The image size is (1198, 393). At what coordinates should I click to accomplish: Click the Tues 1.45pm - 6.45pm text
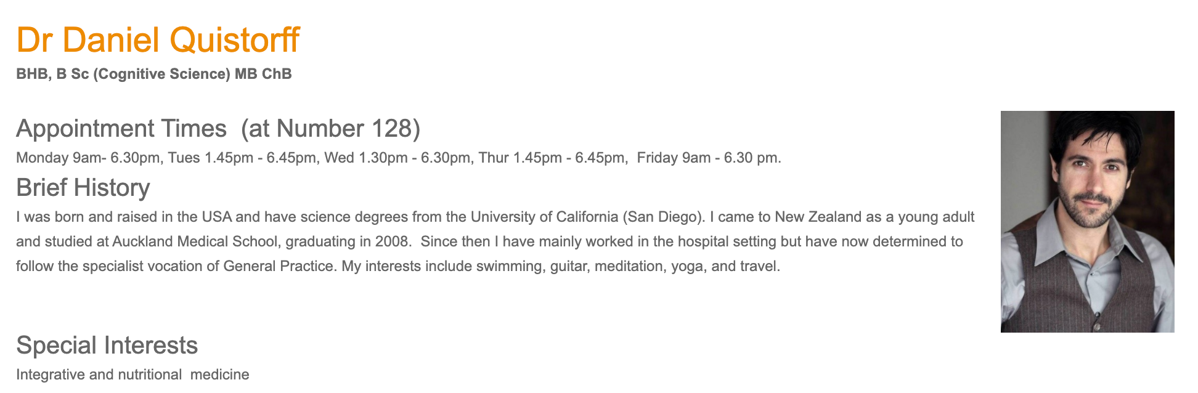coord(242,158)
